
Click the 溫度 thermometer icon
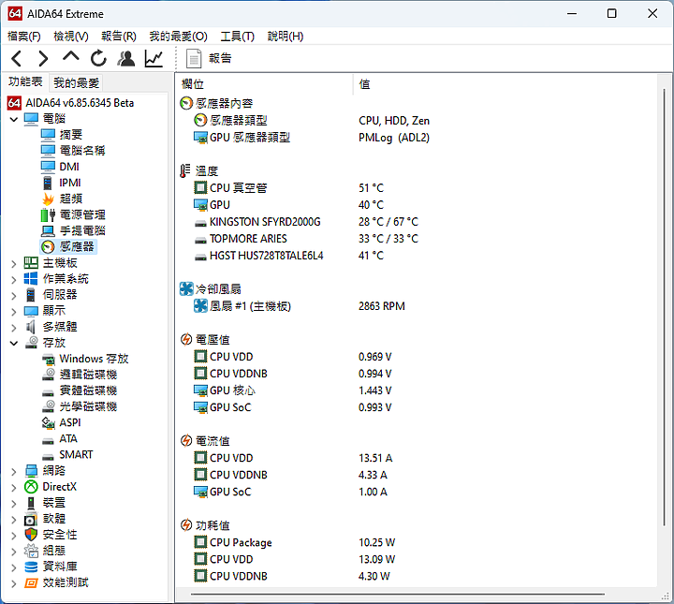click(184, 170)
